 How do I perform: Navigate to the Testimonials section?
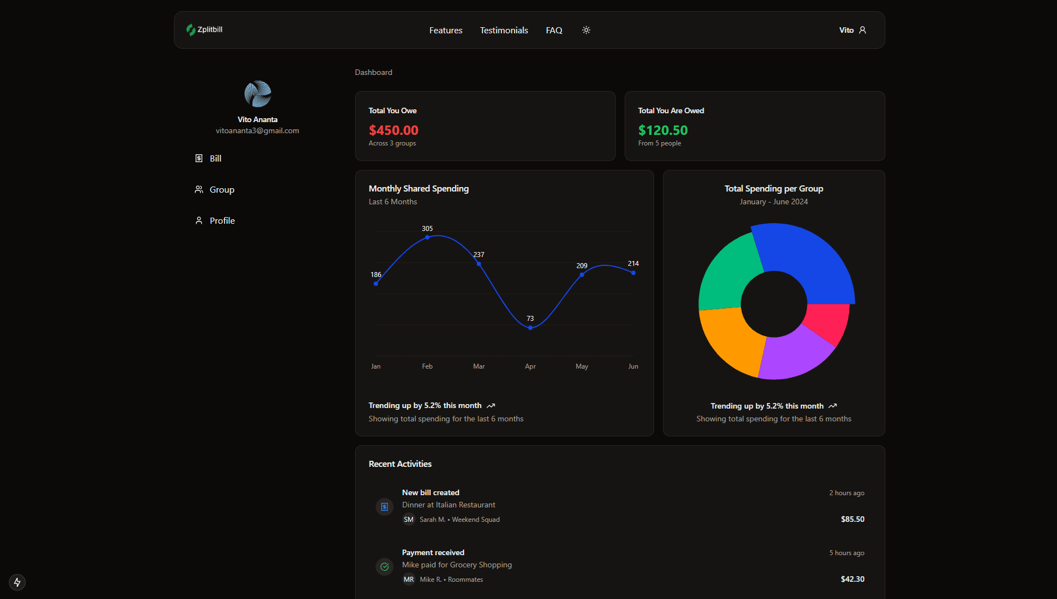tap(503, 30)
